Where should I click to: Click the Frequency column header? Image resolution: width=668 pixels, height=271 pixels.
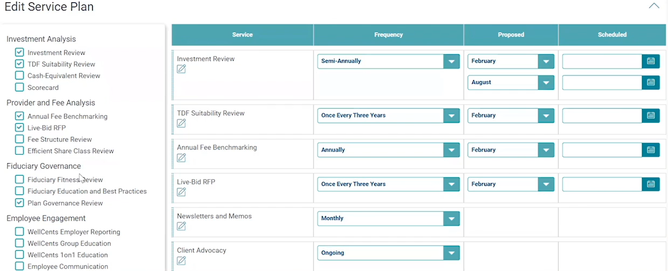388,35
